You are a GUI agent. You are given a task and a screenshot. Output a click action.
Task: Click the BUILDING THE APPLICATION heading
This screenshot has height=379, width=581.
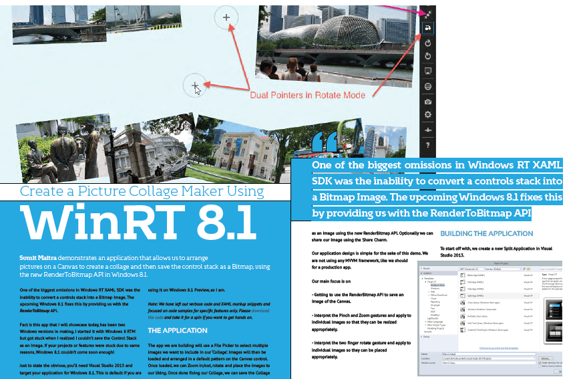click(x=487, y=234)
